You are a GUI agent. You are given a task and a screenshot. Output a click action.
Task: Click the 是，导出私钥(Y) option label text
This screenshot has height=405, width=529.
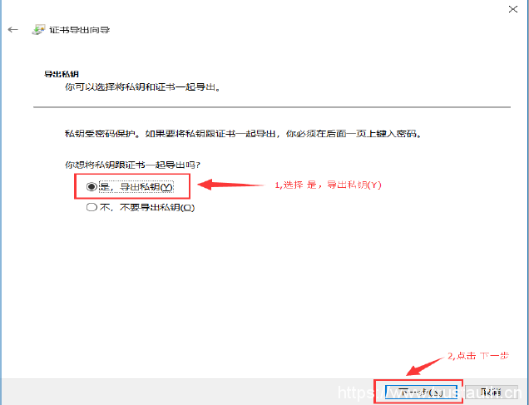click(136, 187)
